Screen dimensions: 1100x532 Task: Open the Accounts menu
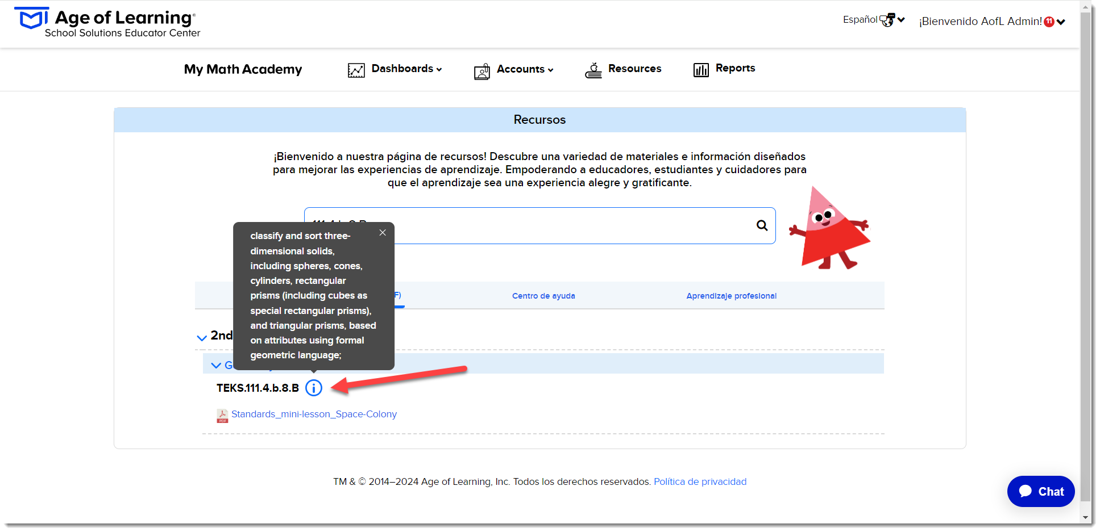tap(525, 69)
